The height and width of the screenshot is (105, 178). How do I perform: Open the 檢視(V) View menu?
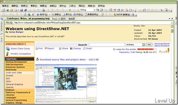pyautogui.click(x=24, y=6)
